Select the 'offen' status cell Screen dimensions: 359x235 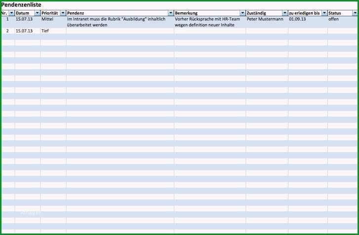(343, 22)
